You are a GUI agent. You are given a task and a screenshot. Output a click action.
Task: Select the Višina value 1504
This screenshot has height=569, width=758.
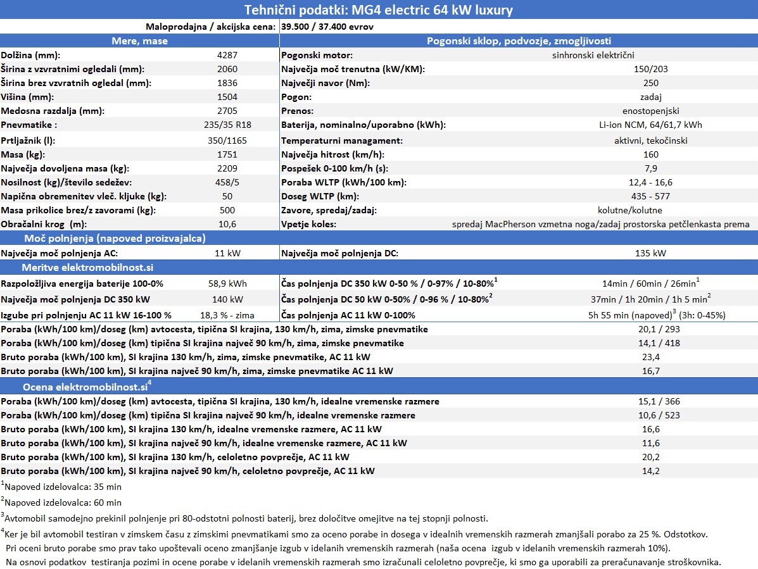227,97
